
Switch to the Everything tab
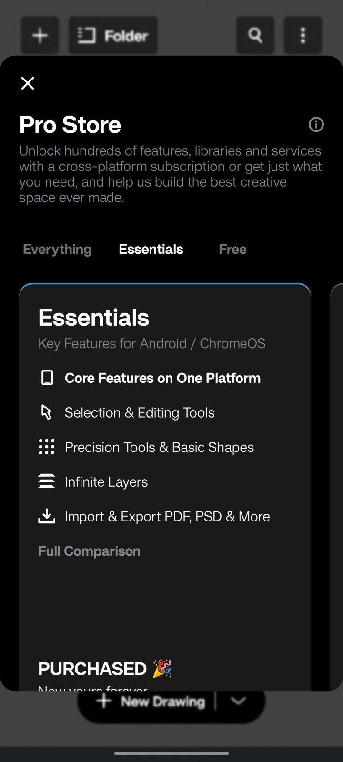click(57, 249)
